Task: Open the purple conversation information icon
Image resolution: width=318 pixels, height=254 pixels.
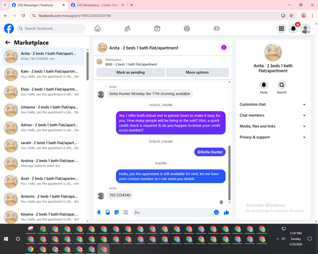Action: click(x=224, y=48)
